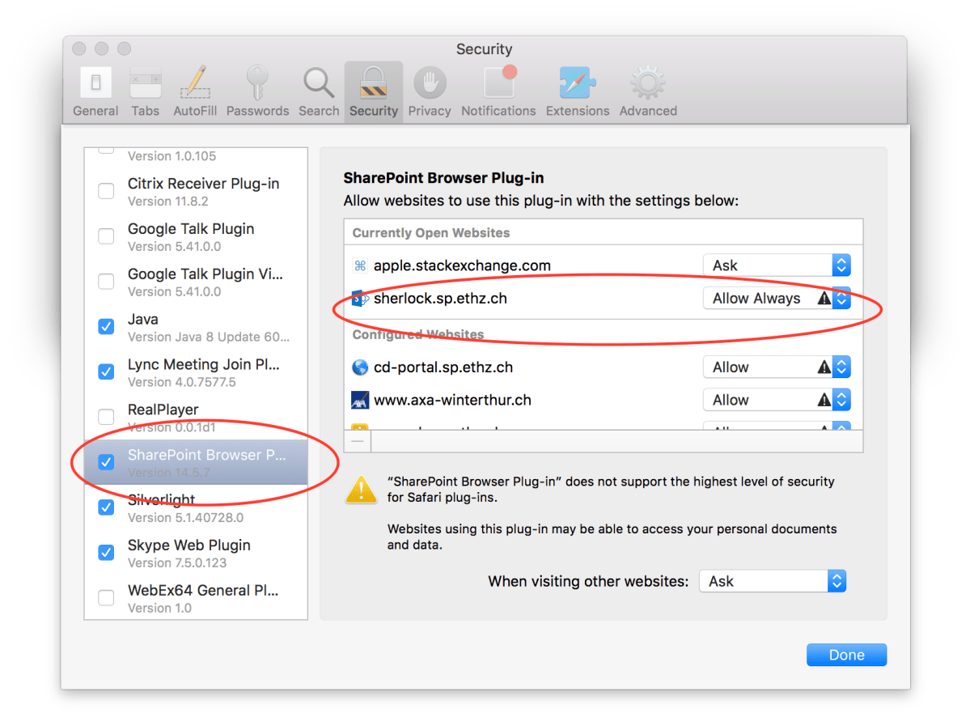
Task: Enable the Google Talk Plugin Vi... checkbox
Action: [x=107, y=281]
